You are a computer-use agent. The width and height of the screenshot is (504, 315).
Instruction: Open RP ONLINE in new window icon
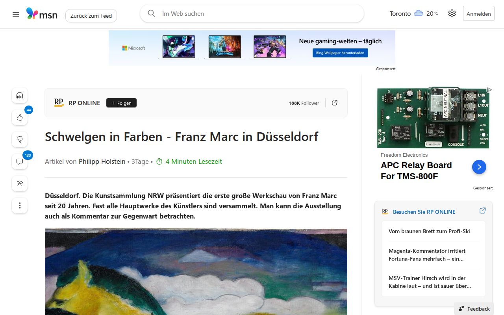(335, 103)
